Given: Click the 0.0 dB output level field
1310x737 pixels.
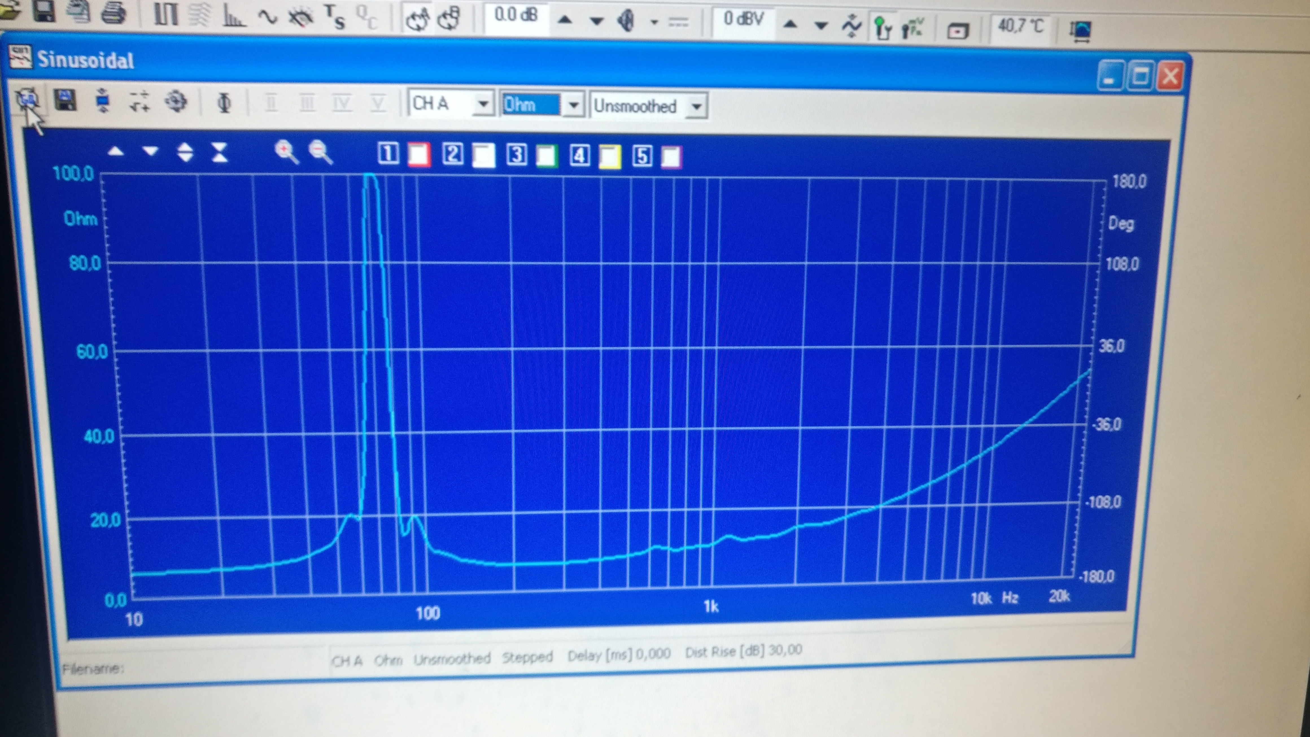Looking at the screenshot, I should click(516, 16).
